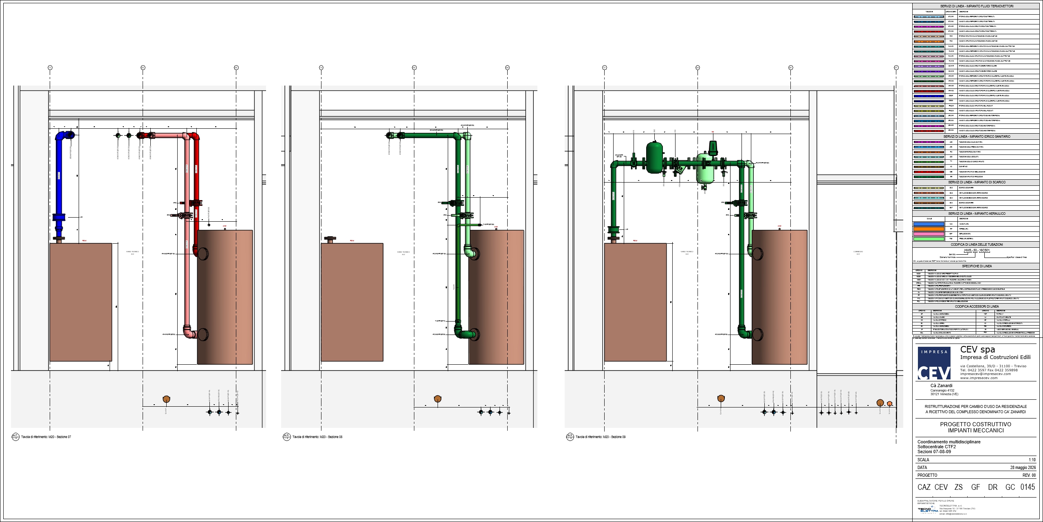This screenshot has height=522, width=1043.
Task: Select the Sezione 07 view marker circle
Action: (x=15, y=437)
